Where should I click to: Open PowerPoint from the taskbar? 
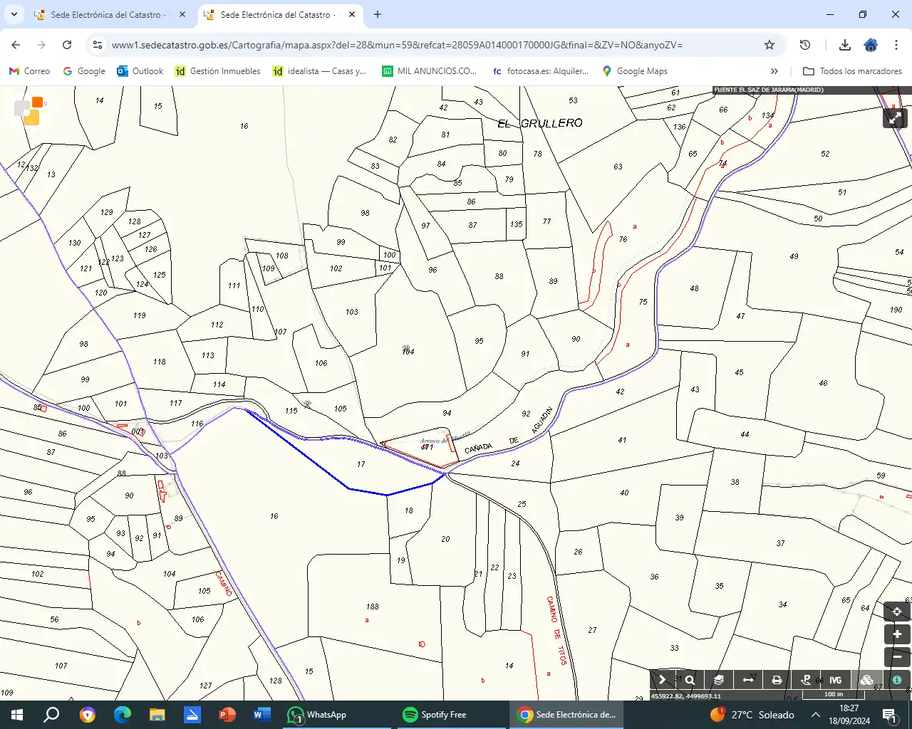pyautogui.click(x=227, y=715)
